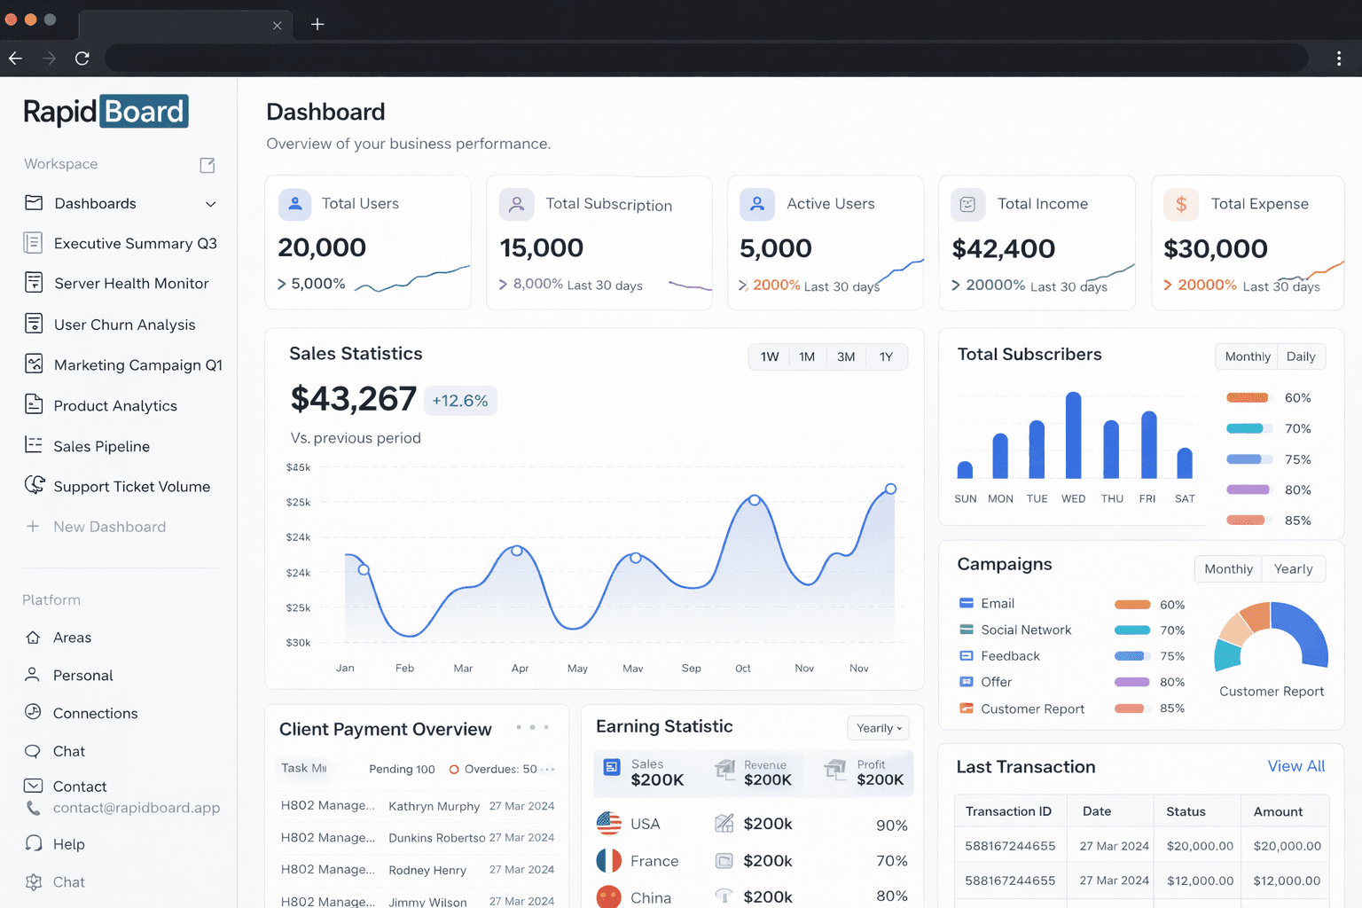The width and height of the screenshot is (1362, 908).
Task: Click the Total Income card icon
Action: tap(968, 204)
